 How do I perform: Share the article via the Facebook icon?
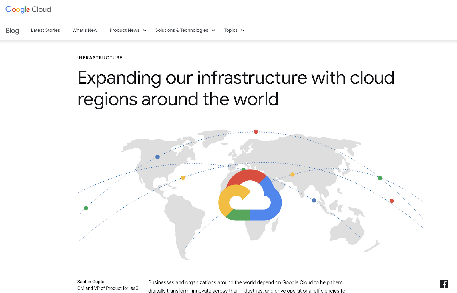(x=444, y=284)
